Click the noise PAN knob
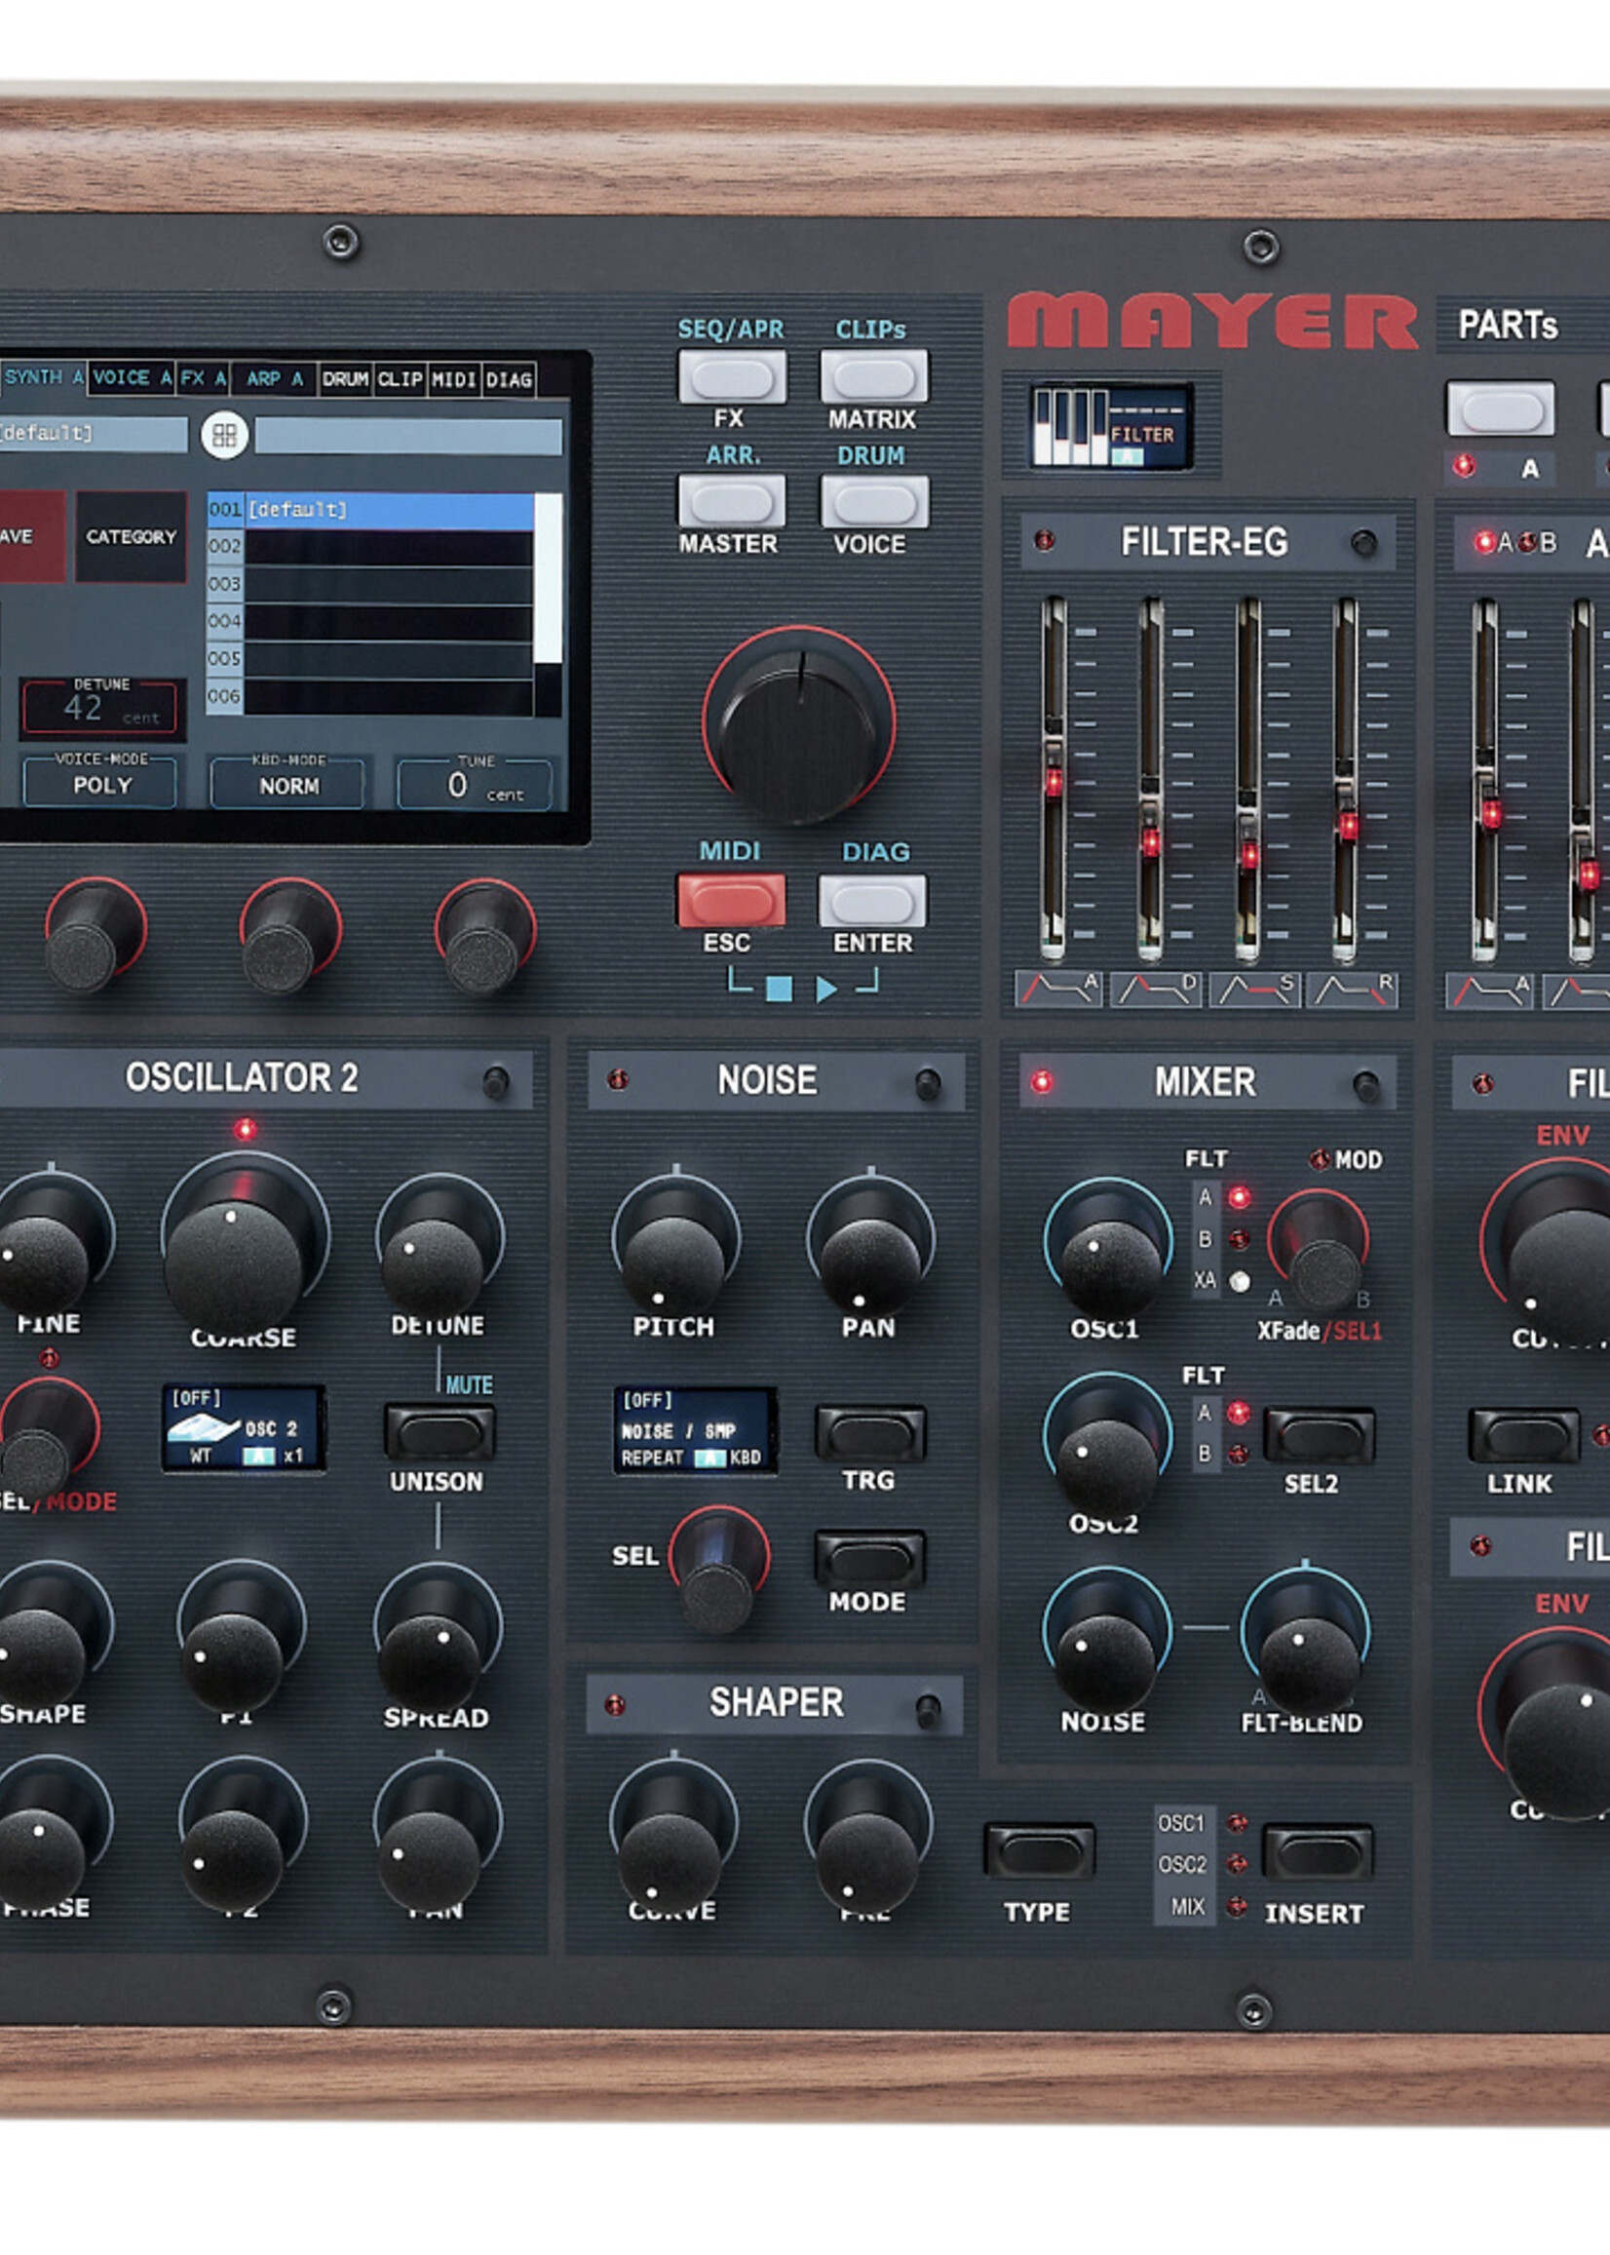 (x=869, y=1247)
